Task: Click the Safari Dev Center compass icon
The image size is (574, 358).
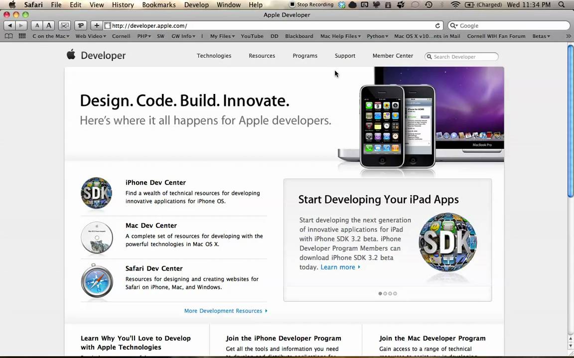Action: pos(97,280)
